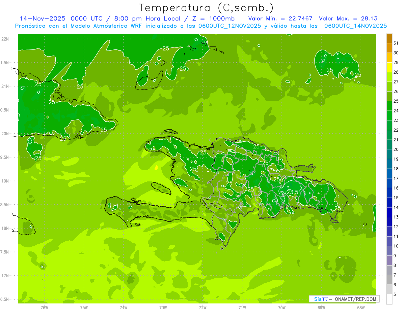Click the 70W longitude axis label
This screenshot has height=312, width=405.
(282, 308)
